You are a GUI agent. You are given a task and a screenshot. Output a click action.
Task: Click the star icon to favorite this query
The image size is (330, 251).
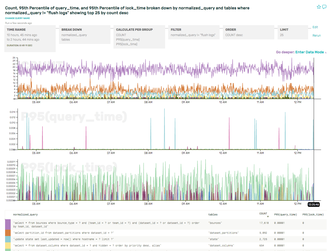pyautogui.click(x=319, y=7)
